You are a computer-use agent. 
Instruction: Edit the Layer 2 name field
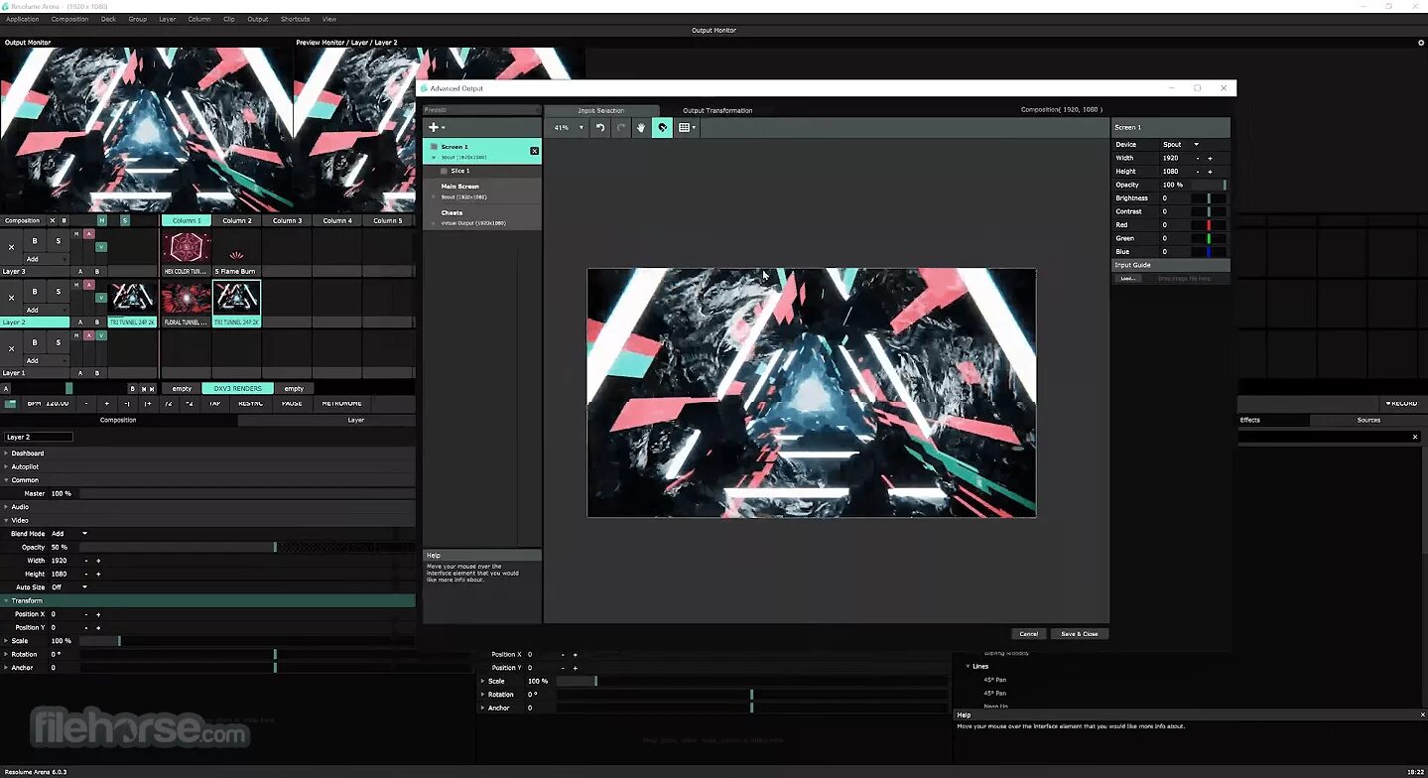(x=38, y=437)
